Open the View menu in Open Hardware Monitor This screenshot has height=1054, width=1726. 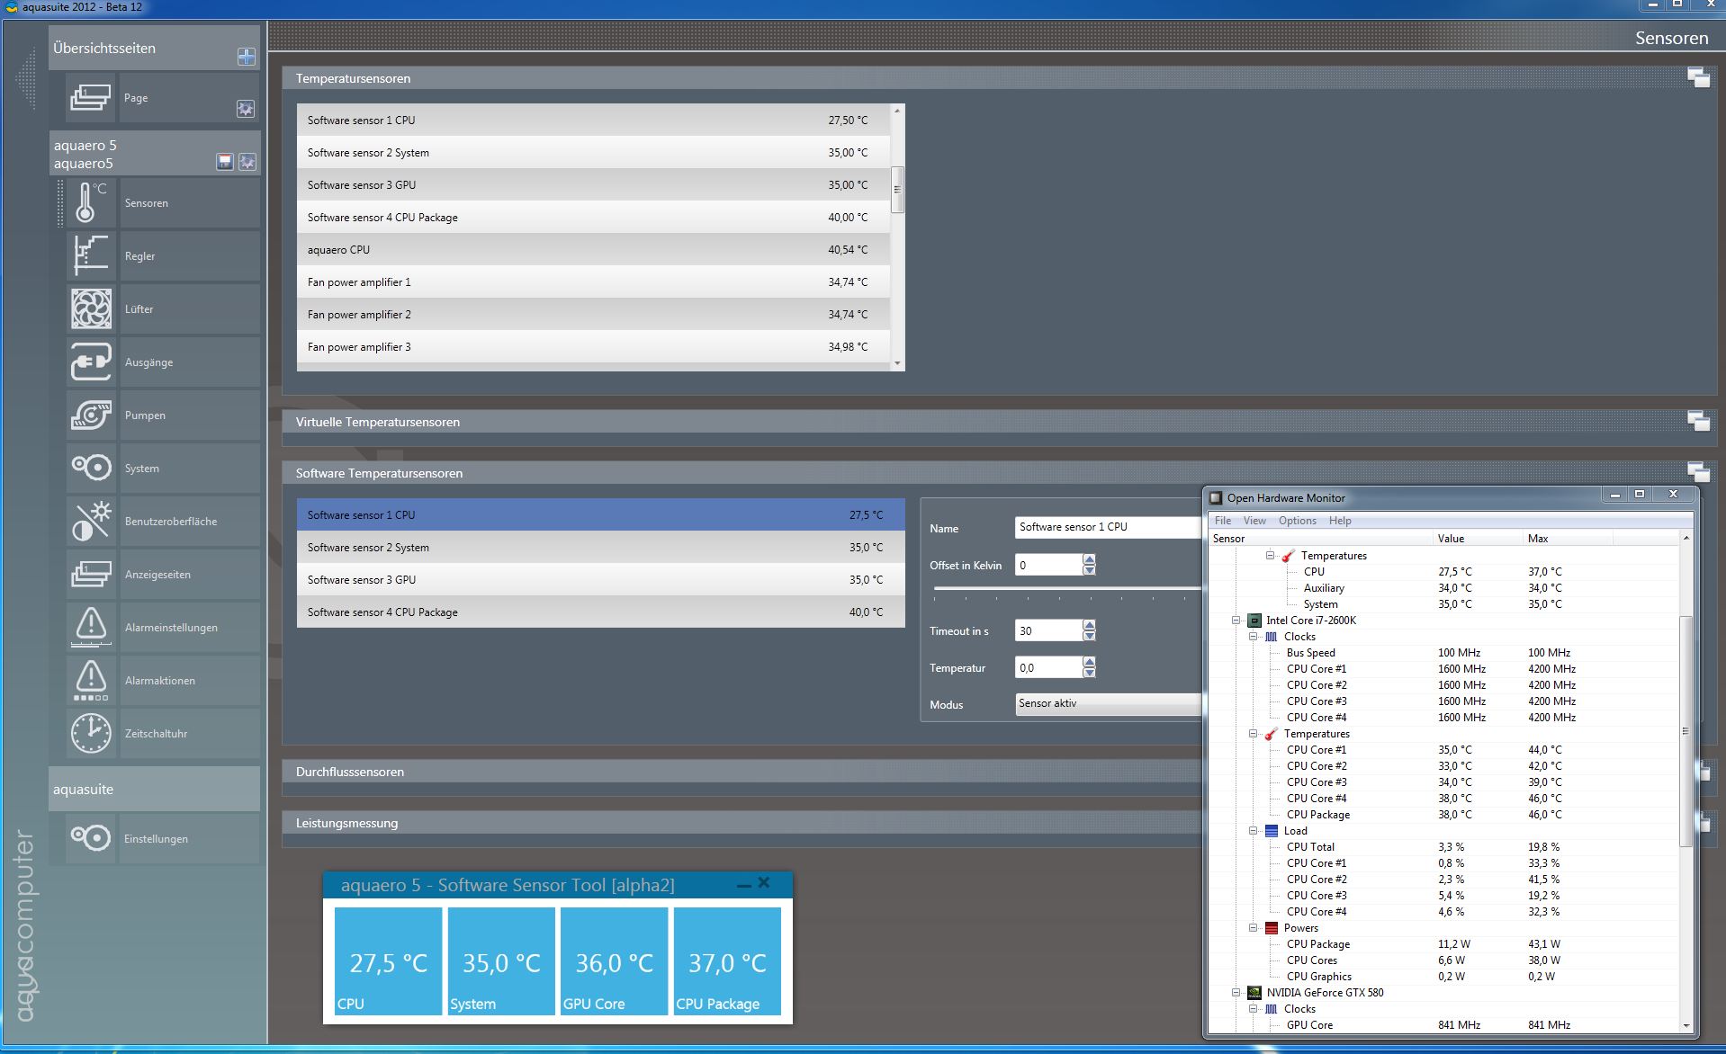point(1254,521)
